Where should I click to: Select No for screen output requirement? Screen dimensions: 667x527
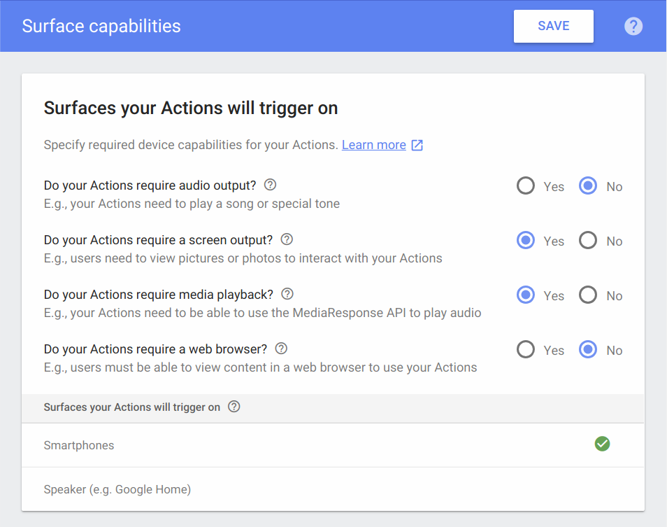tap(587, 240)
